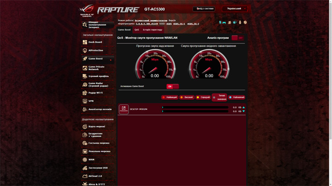Open the VPN sidebar icon

click(85, 101)
